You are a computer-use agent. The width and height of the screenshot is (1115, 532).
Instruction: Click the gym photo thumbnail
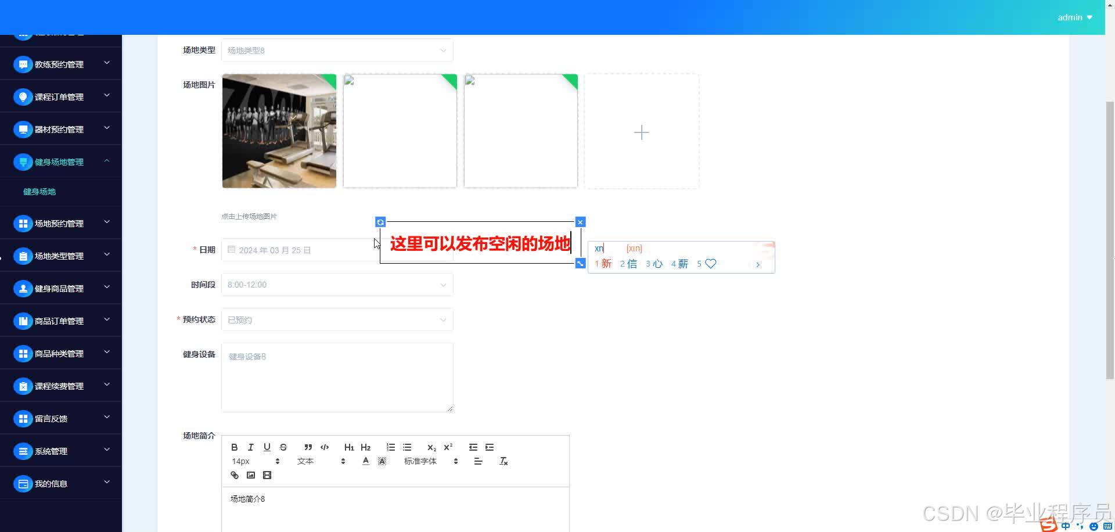coord(279,131)
